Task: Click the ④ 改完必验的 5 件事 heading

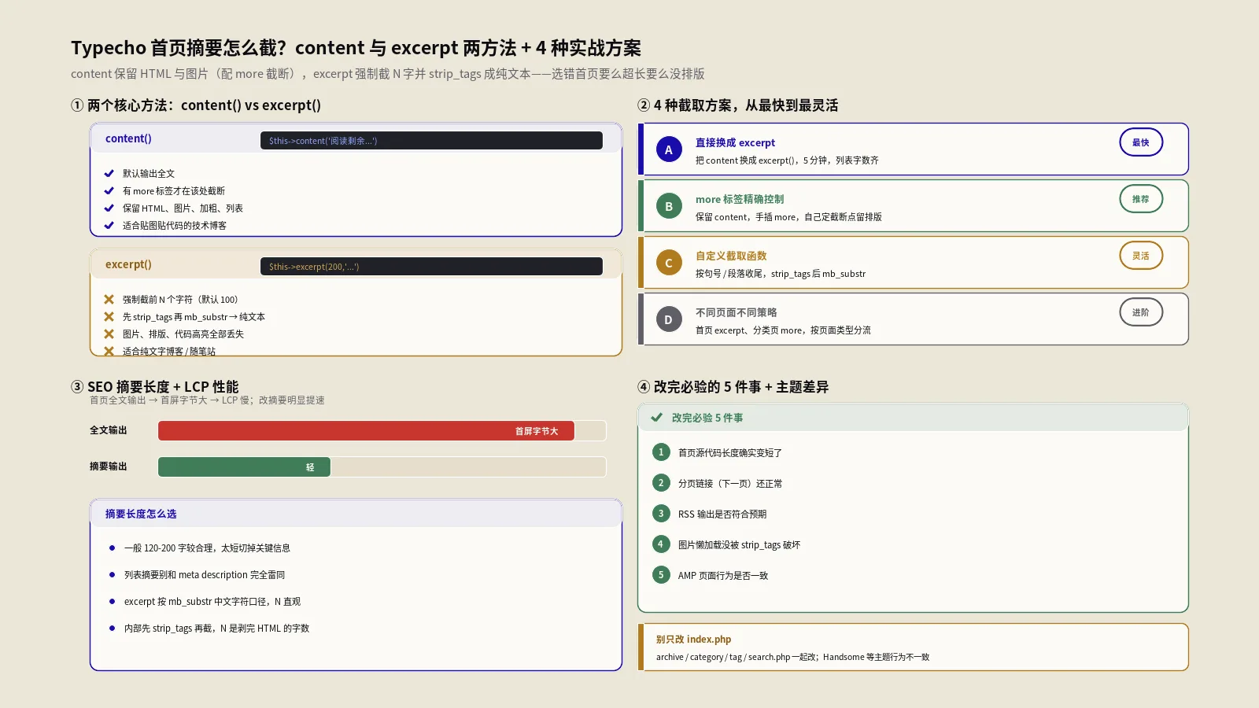Action: pos(733,386)
